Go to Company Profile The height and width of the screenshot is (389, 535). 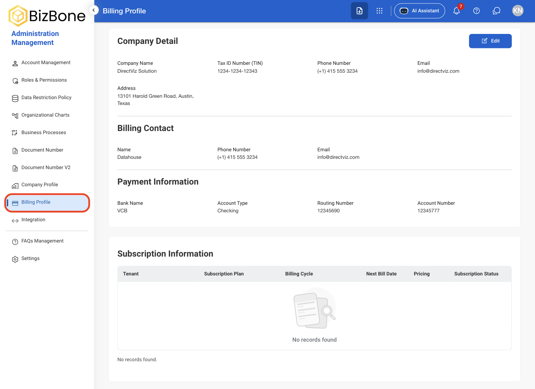tap(47, 185)
